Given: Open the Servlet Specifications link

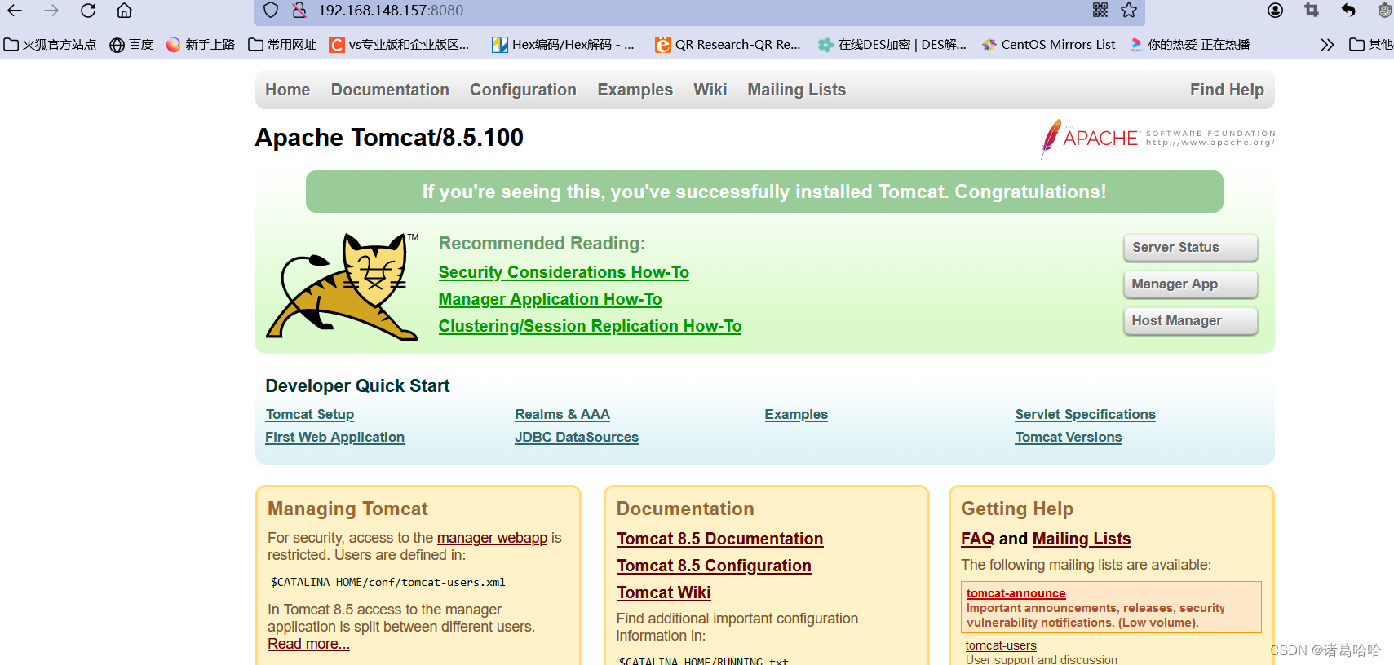Looking at the screenshot, I should click(1085, 414).
